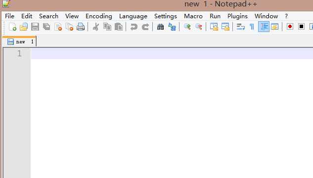
Task: Paste clipboard with the Paste icon
Action: pos(119,27)
